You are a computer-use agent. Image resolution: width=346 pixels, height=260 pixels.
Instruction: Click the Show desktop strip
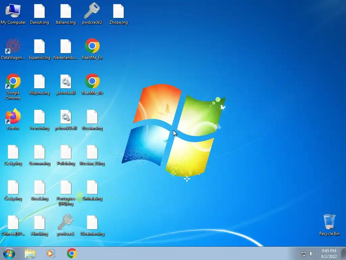[x=344, y=253]
